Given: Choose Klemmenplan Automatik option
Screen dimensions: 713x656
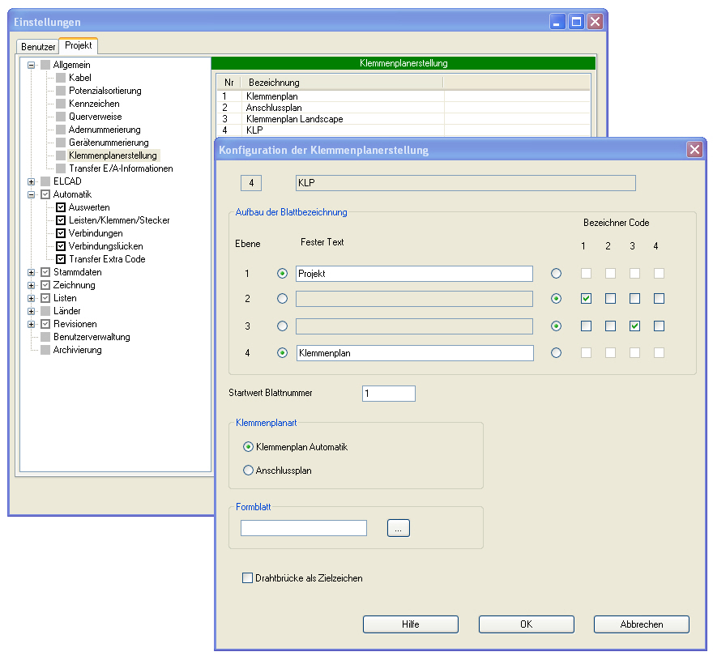Looking at the screenshot, I should [x=248, y=447].
